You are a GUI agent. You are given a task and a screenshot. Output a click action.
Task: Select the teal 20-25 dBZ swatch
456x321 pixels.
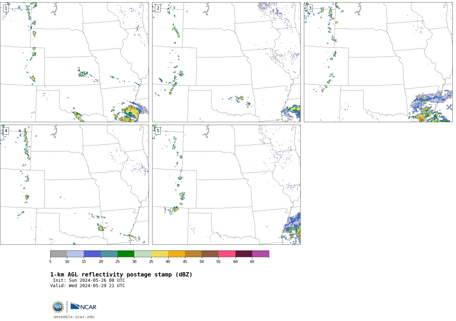point(109,254)
